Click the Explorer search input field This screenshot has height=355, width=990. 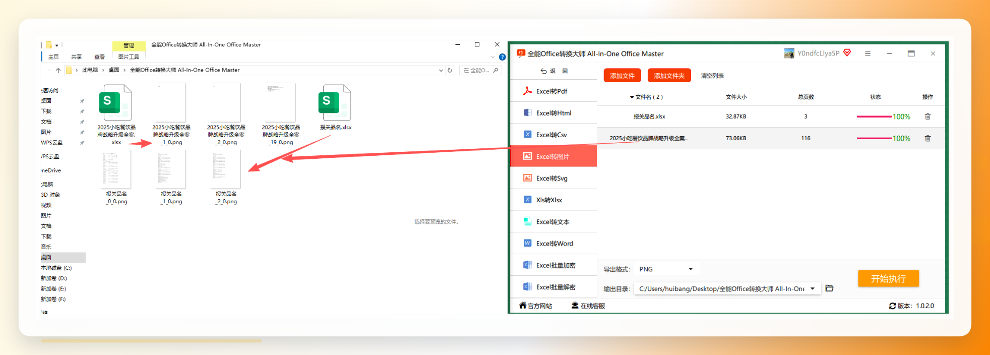(x=479, y=70)
